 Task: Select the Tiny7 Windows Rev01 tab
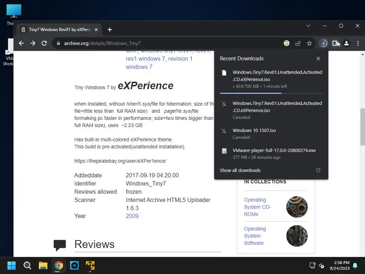[60, 30]
